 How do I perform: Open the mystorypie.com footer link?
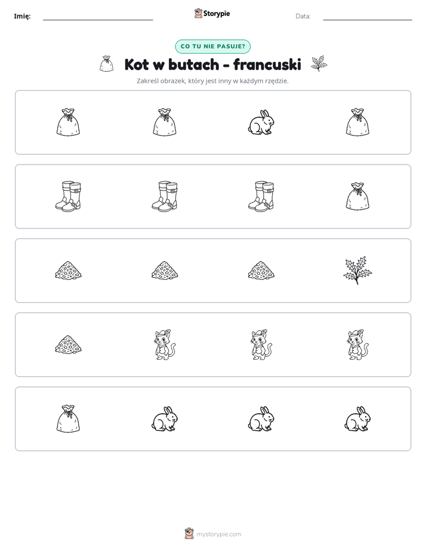pyautogui.click(x=213, y=534)
